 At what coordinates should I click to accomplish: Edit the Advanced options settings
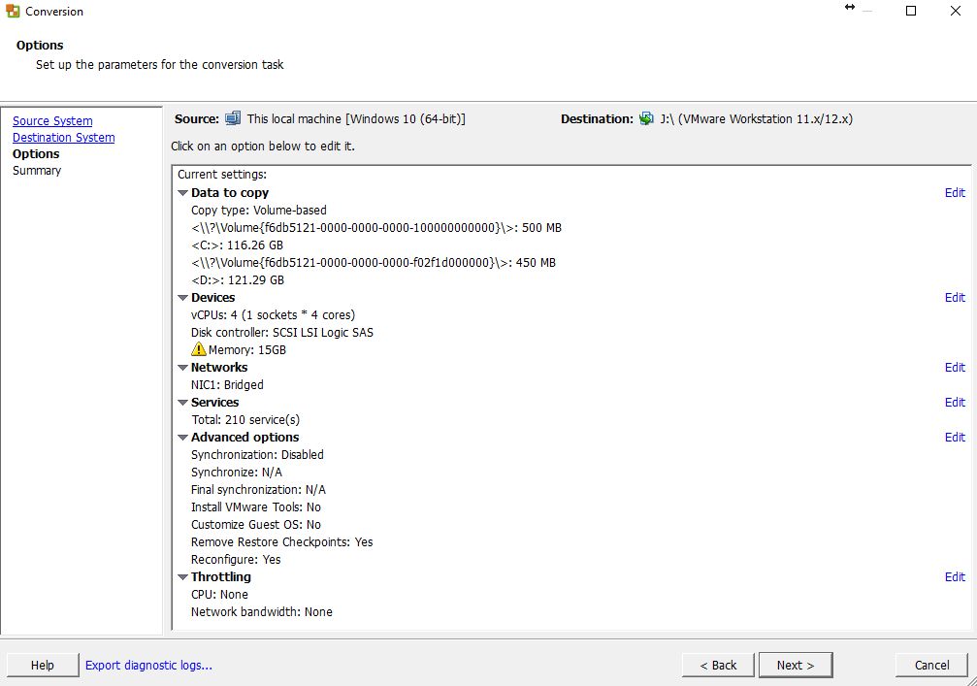click(x=955, y=437)
